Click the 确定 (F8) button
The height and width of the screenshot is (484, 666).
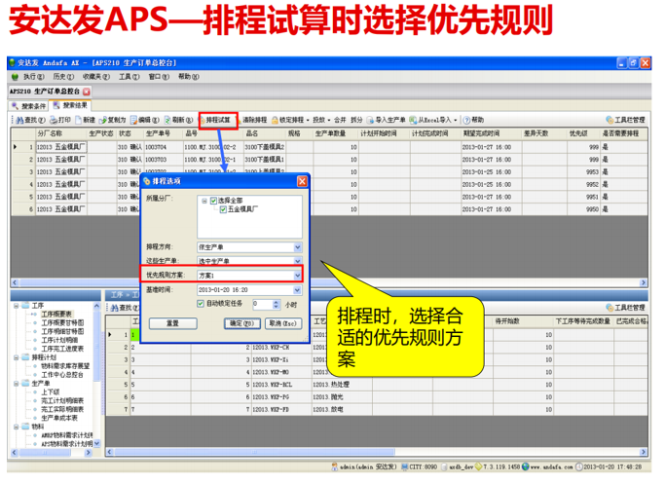point(242,323)
